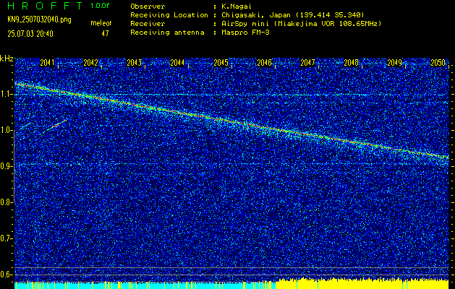The image size is (455, 289).
Task: Click the 2041 time marker
Action: pyautogui.click(x=47, y=62)
